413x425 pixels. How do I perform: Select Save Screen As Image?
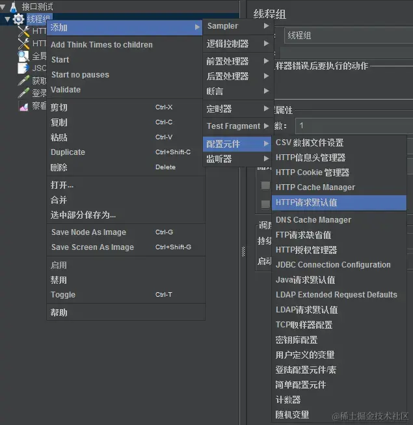point(125,247)
